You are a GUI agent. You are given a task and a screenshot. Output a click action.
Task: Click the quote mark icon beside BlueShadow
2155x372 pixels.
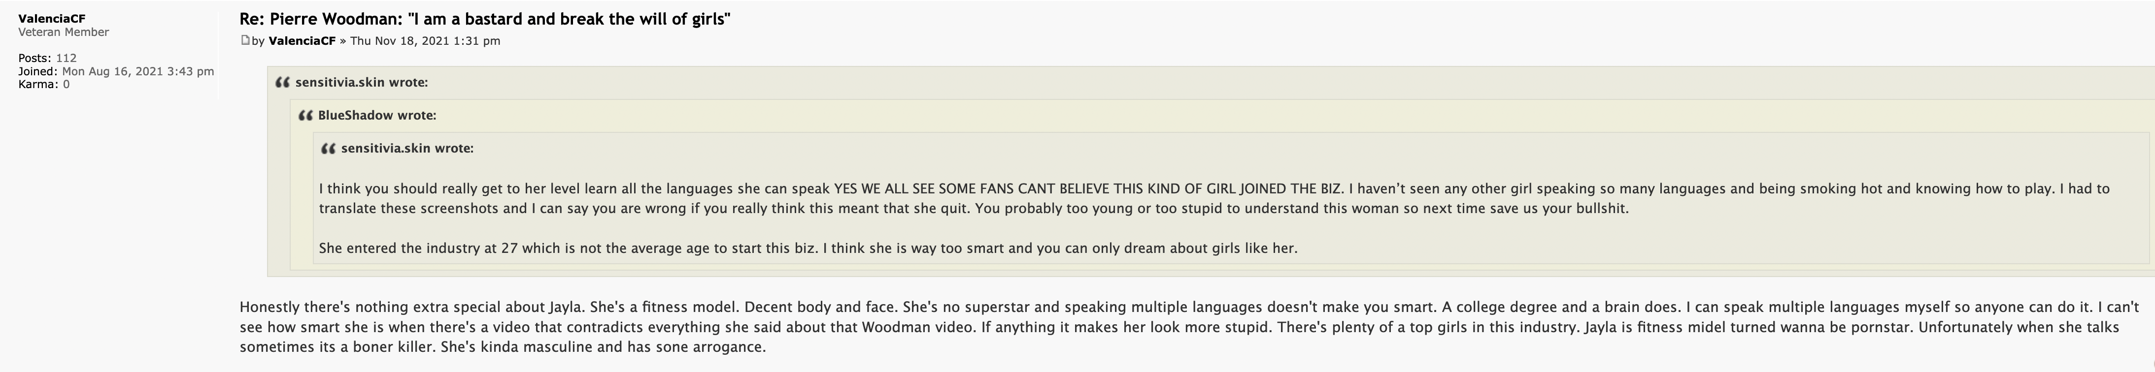[x=305, y=115]
